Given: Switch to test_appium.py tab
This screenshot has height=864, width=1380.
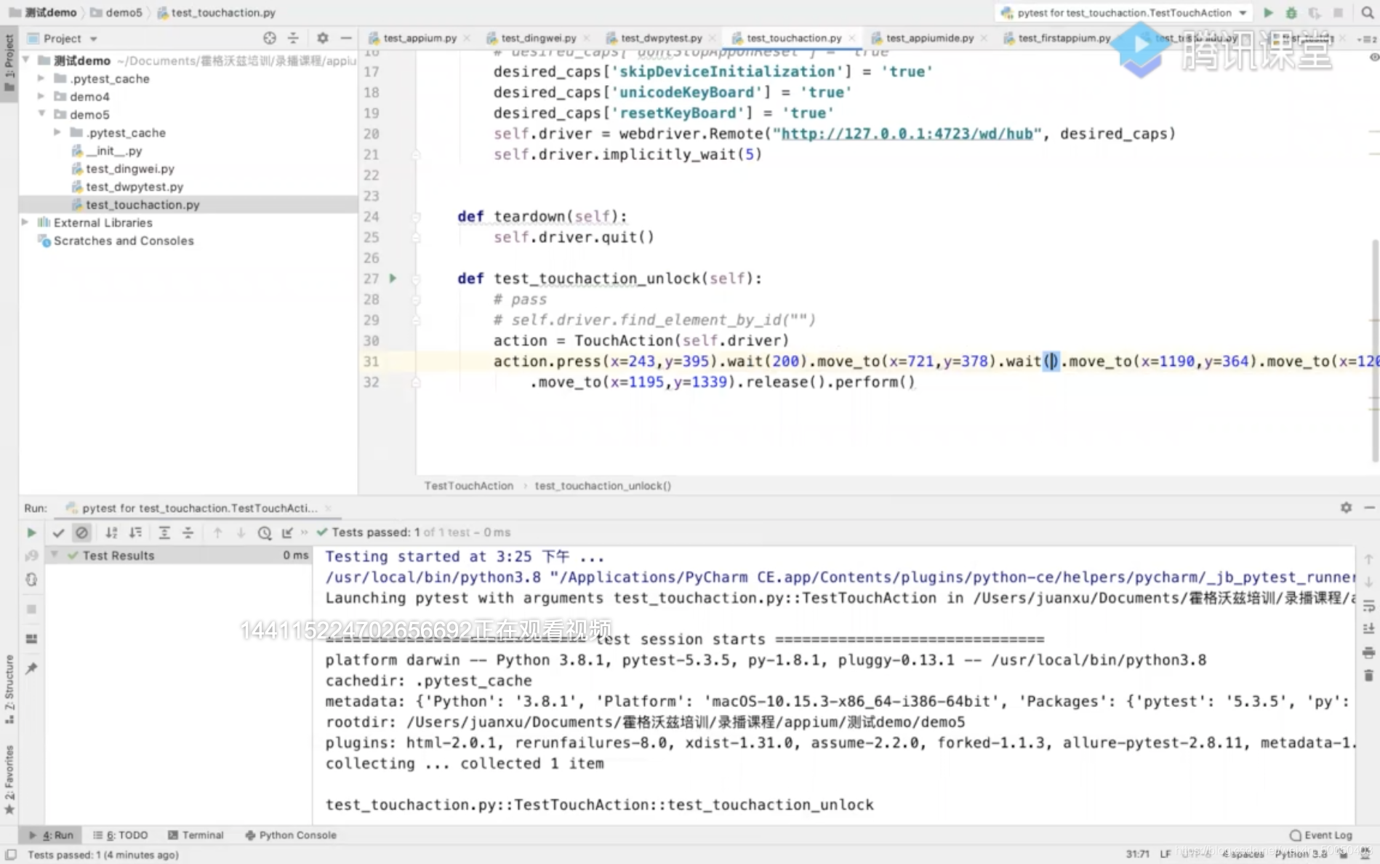Looking at the screenshot, I should (x=420, y=38).
